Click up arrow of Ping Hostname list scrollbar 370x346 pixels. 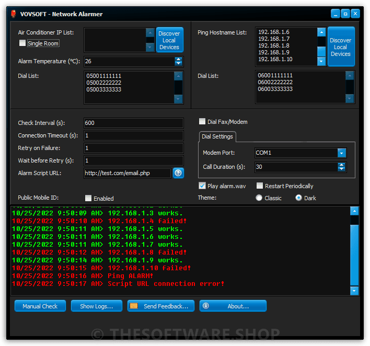pyautogui.click(x=321, y=32)
